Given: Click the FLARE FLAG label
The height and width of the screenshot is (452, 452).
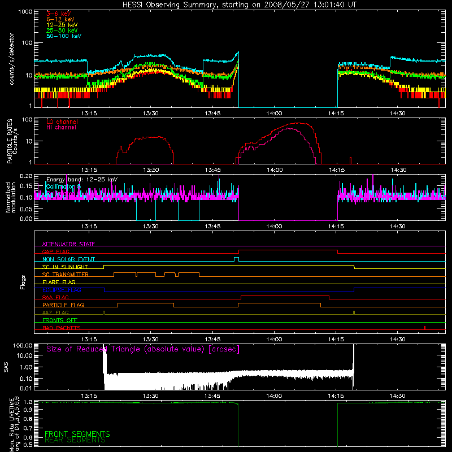Looking at the screenshot, I should click(x=59, y=282).
